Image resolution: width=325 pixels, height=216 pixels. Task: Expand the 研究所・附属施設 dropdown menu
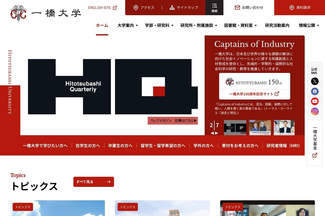pos(216,25)
